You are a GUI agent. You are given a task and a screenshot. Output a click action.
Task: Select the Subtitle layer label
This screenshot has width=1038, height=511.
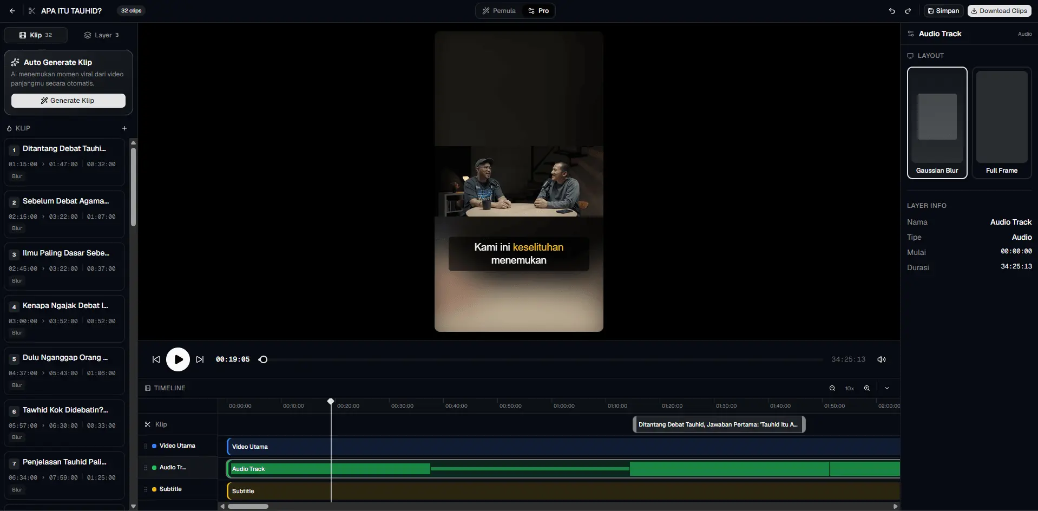tap(170, 489)
